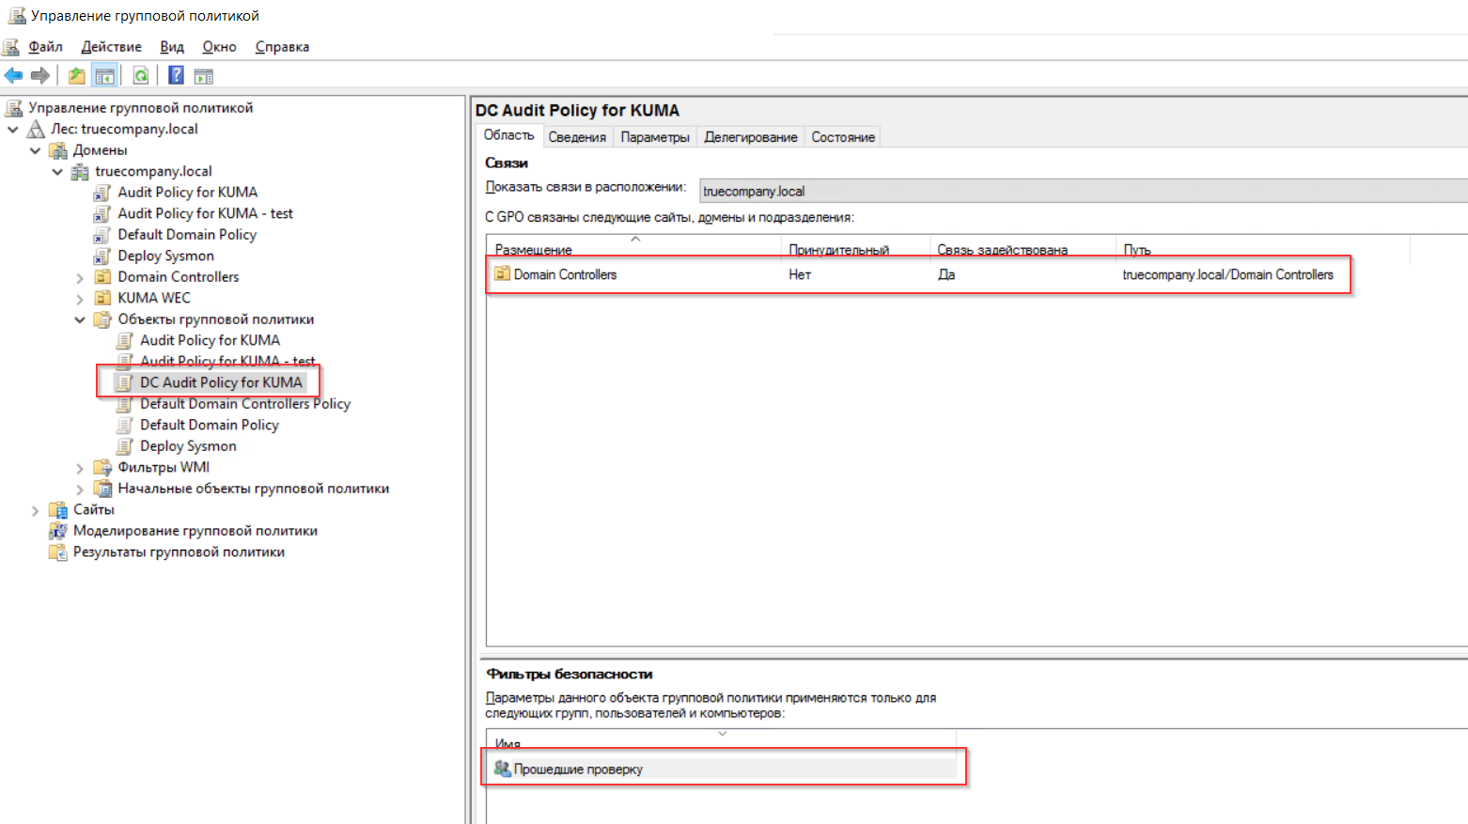This screenshot has width=1468, height=824.
Task: Open the Справка menu
Action: coord(282,46)
